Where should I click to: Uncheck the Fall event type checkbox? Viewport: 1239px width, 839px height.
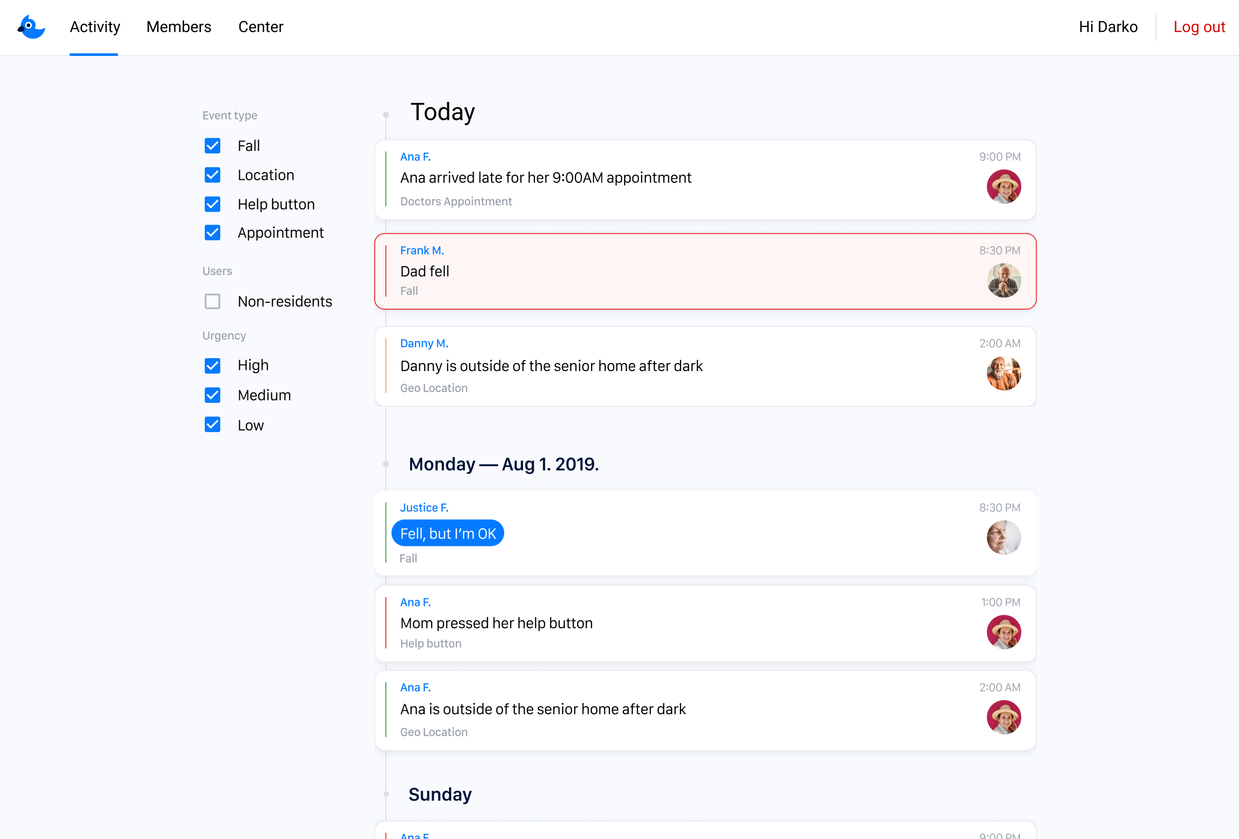click(x=212, y=145)
